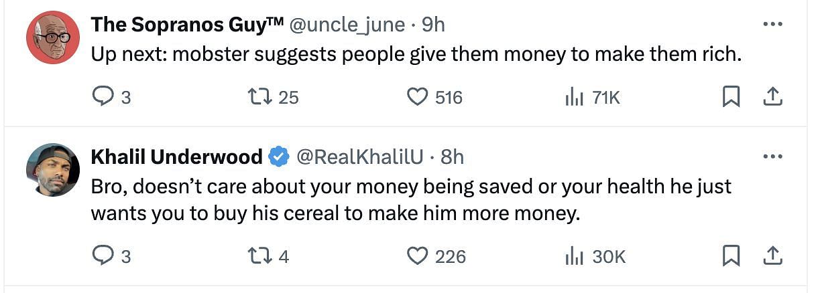Open The Sopranos Guy profile avatar

tap(53, 37)
